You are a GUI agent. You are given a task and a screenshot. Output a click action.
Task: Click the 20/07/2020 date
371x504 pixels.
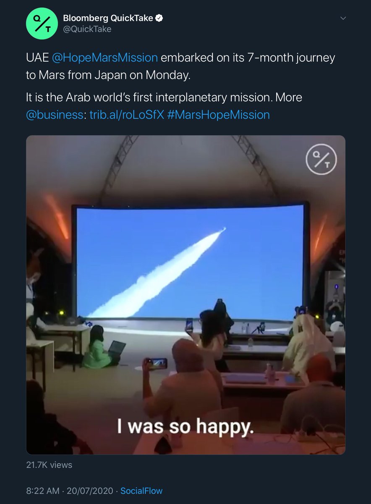(x=90, y=491)
